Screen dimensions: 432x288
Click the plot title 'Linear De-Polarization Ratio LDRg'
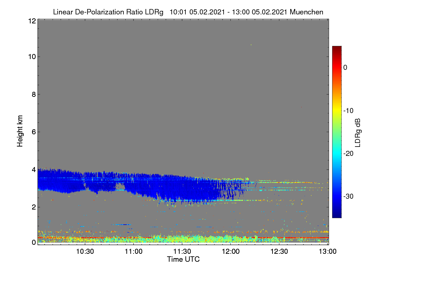[108, 12]
